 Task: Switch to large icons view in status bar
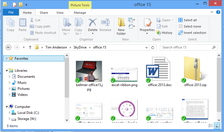click(x=217, y=126)
